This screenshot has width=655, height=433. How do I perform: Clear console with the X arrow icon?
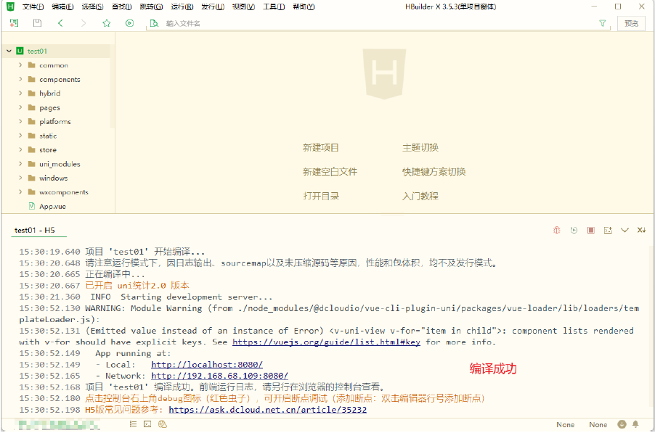[x=641, y=230]
